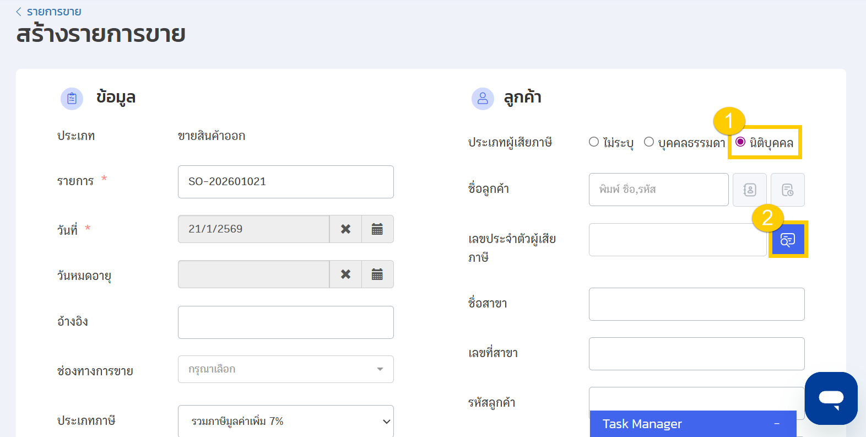Viewport: 866px width, 437px height.
Task: Go back to รายการขาย list
Action: (x=48, y=12)
